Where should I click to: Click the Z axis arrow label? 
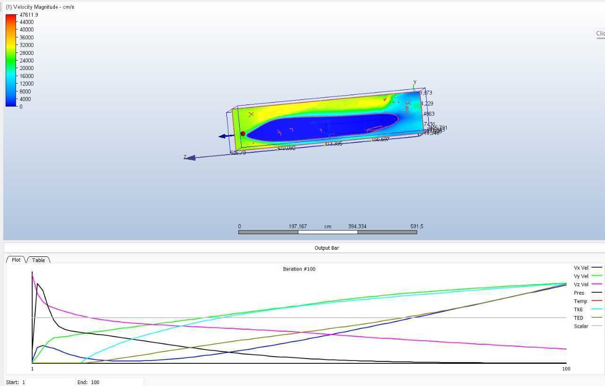pos(185,157)
